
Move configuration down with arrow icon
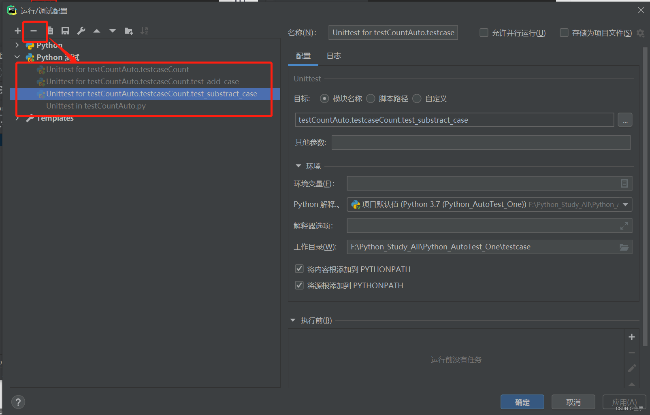[113, 31]
